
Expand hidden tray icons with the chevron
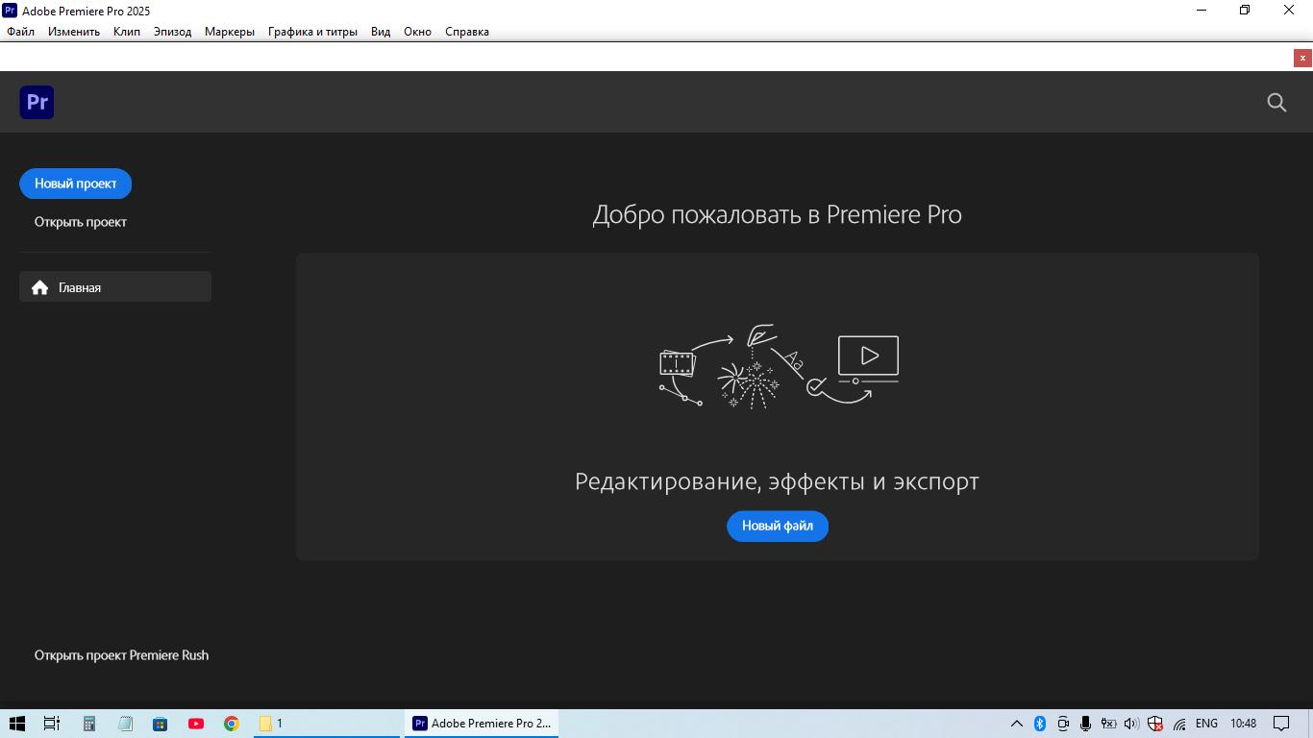[x=1016, y=724]
